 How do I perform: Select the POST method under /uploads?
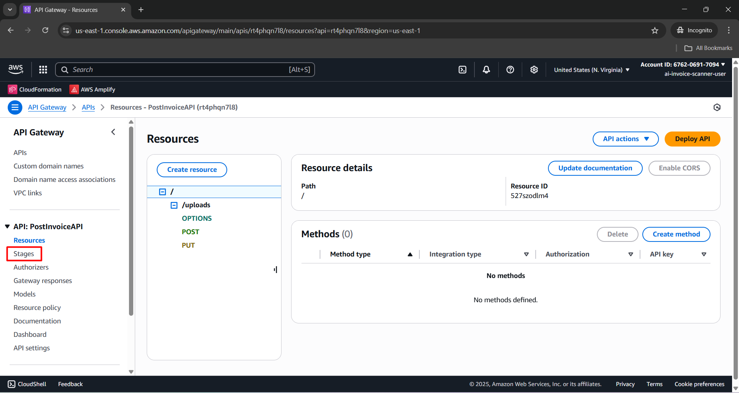pyautogui.click(x=190, y=232)
